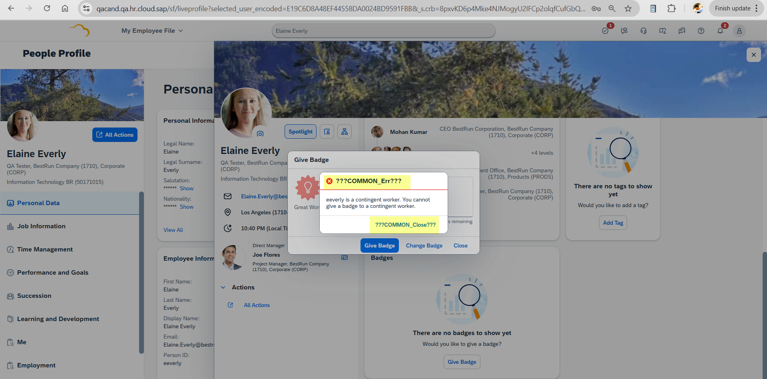This screenshot has height=379, width=767.
Task: Click the camera icon to edit photo
Action: (x=260, y=134)
